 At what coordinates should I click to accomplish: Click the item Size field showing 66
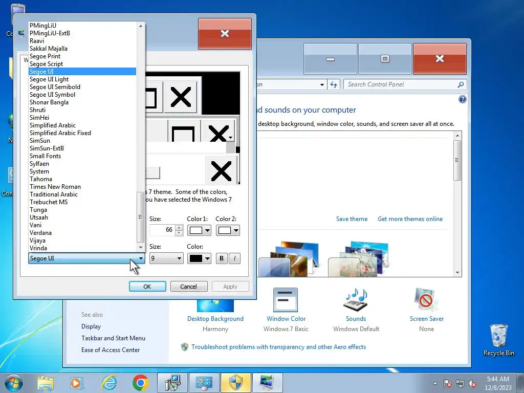[x=162, y=230]
